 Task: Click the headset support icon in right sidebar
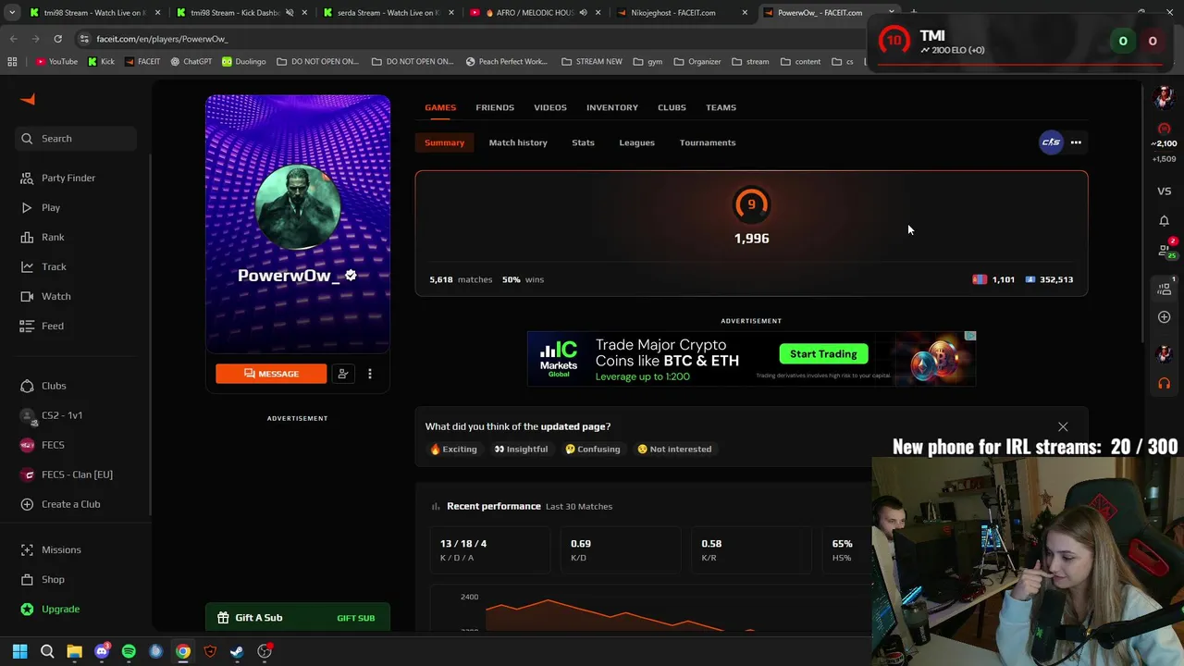[x=1164, y=383]
